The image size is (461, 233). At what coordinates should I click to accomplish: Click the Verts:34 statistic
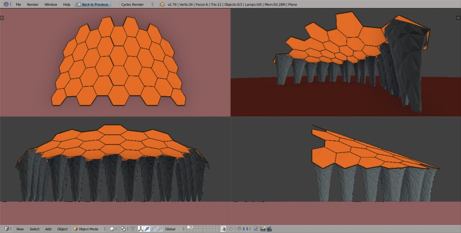[x=186, y=4]
